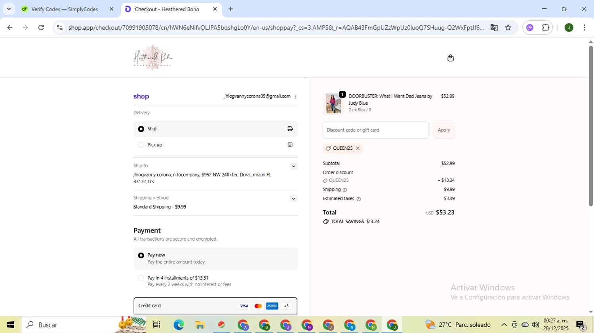Screen dimensions: 594x333
Task: Expand the Ship to address section
Action: pos(293,166)
